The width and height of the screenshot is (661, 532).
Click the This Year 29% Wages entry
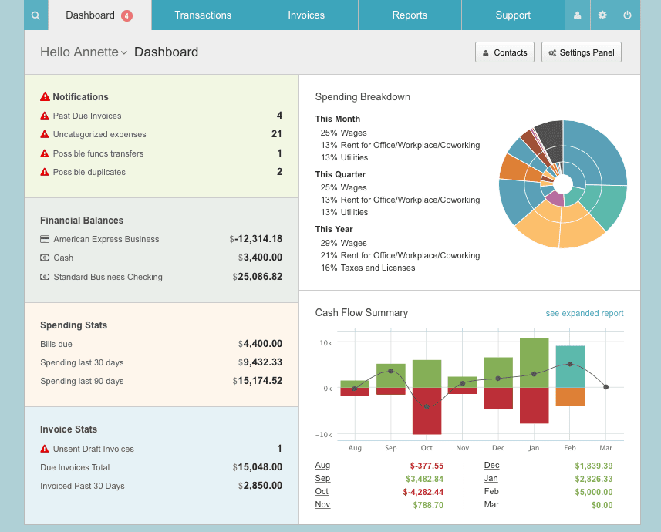tap(343, 243)
